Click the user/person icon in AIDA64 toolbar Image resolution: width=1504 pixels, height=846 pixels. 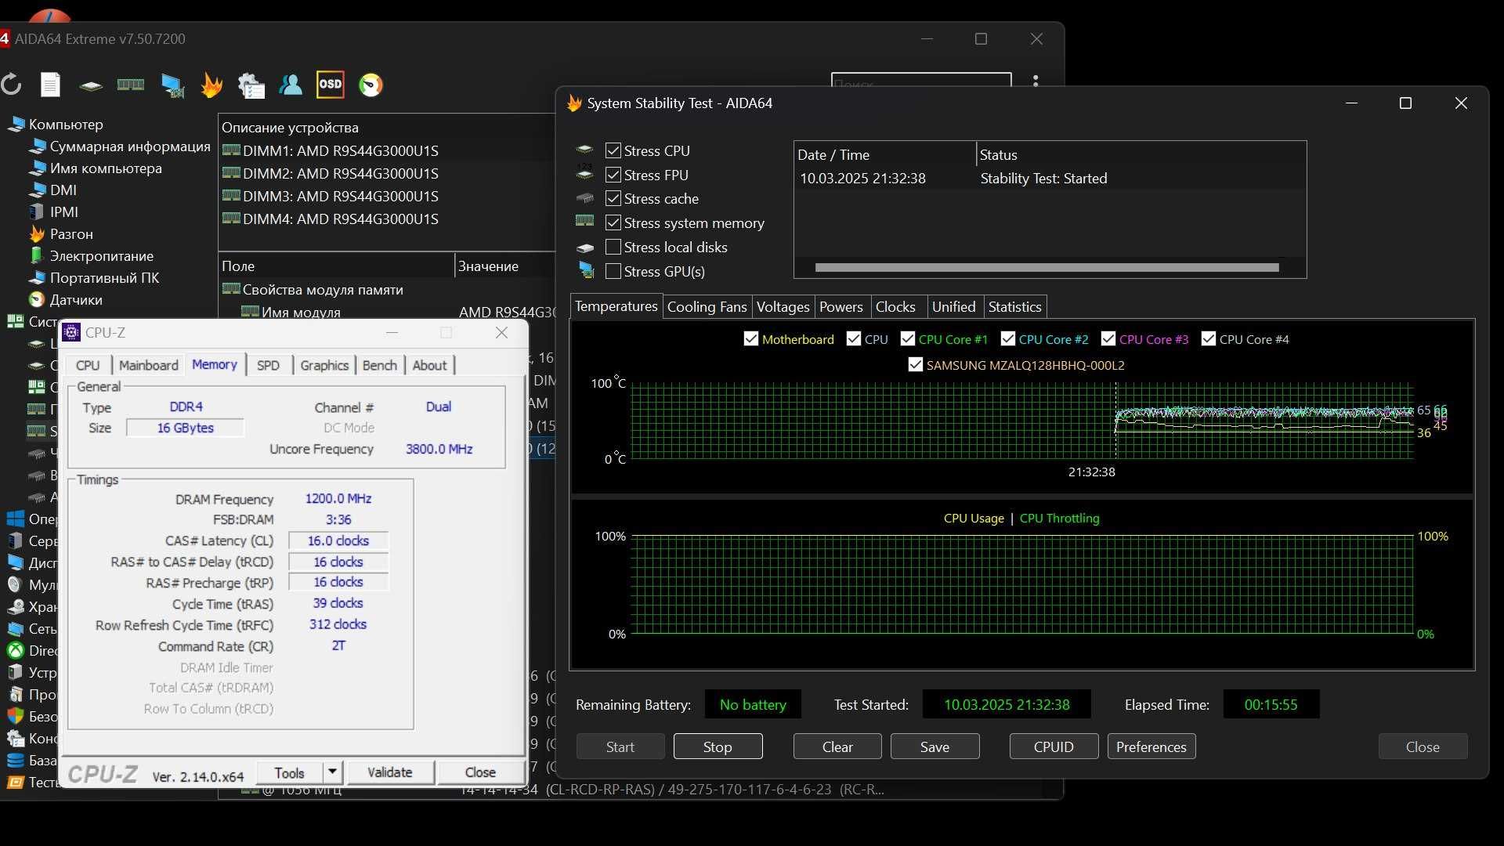(291, 85)
